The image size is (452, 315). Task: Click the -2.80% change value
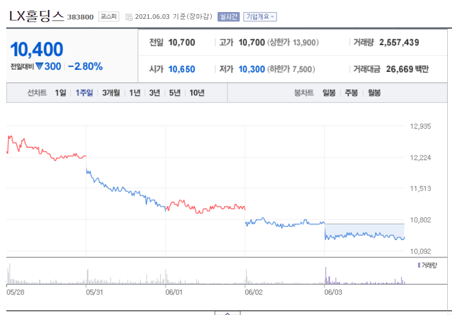[x=85, y=67]
